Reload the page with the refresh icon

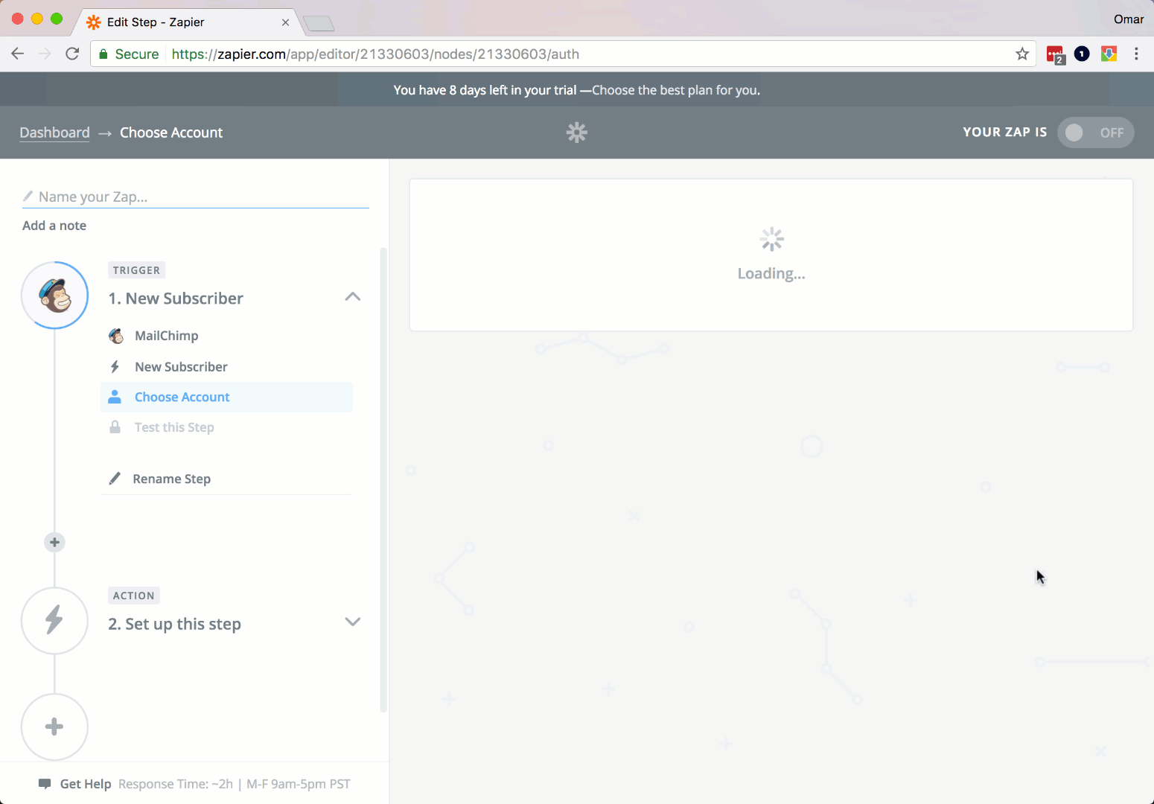pos(72,54)
